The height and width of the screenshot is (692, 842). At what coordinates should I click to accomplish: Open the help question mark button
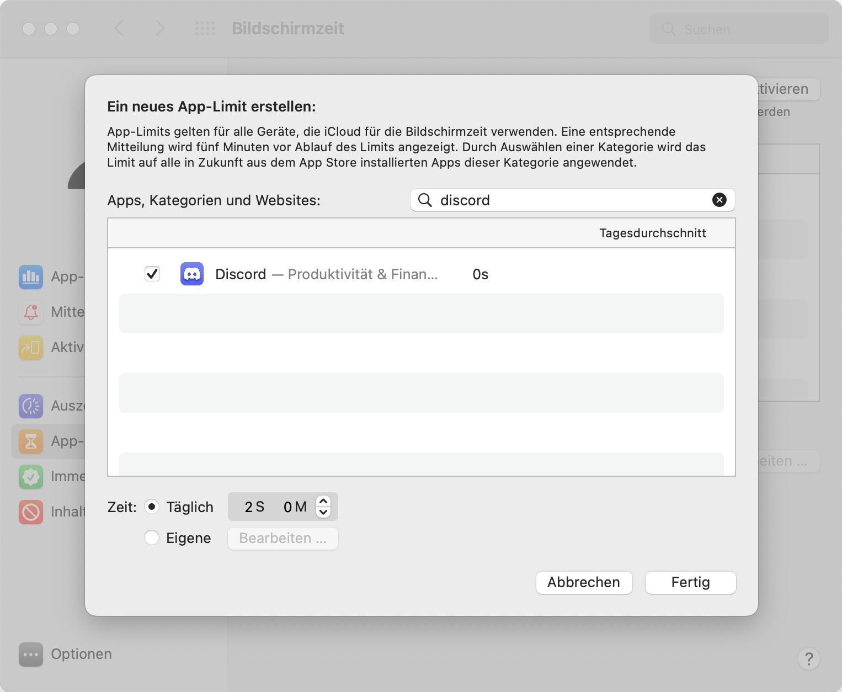[809, 658]
